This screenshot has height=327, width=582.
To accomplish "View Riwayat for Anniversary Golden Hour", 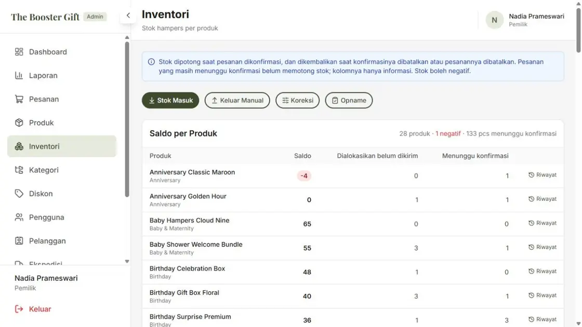I will pyautogui.click(x=543, y=199).
